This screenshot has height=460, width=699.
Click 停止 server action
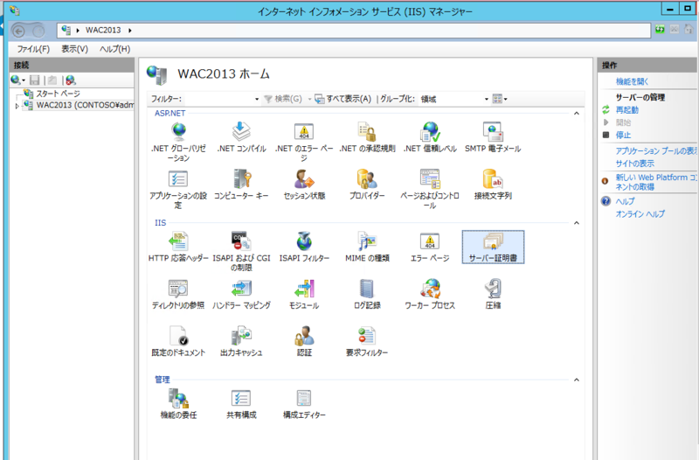pyautogui.click(x=623, y=135)
